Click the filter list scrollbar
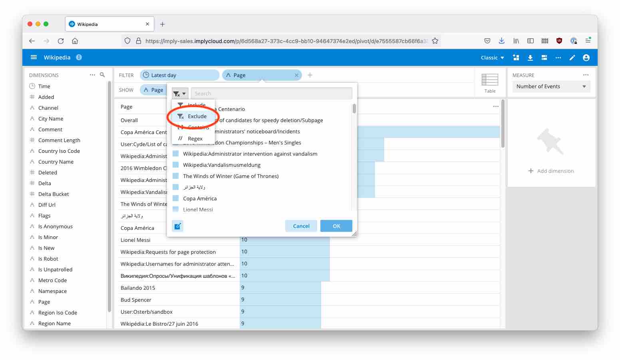620x360 pixels. click(x=354, y=109)
